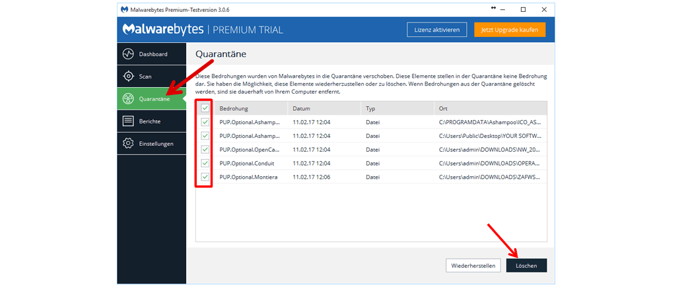Screen dimensions: 680x289
Task: Maximize the Malwarebytes window
Action: click(523, 9)
